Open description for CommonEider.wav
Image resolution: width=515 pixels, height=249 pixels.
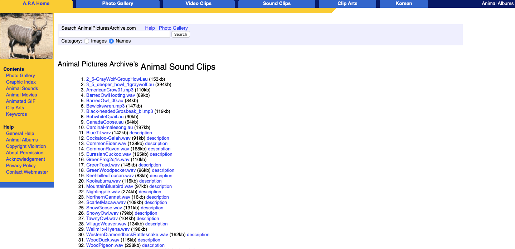coord(156,144)
